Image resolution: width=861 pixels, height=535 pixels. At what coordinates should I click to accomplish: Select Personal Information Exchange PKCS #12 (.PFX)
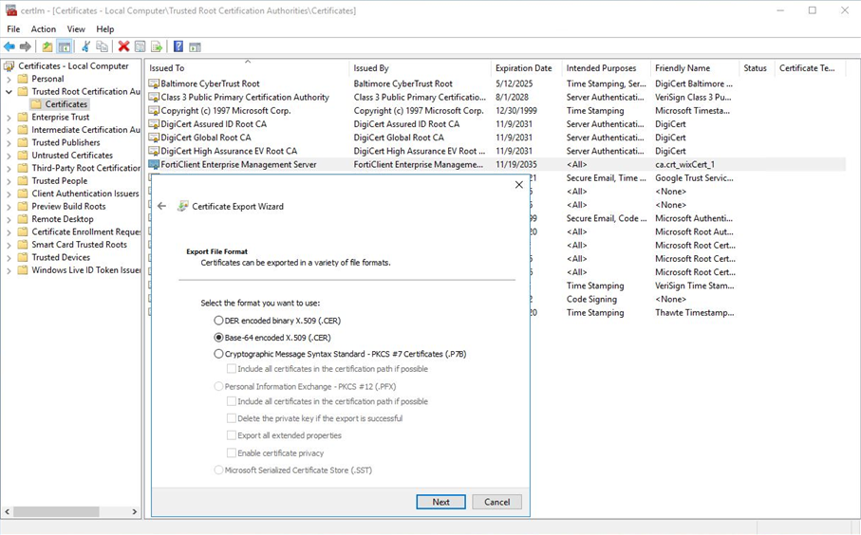[x=218, y=386]
